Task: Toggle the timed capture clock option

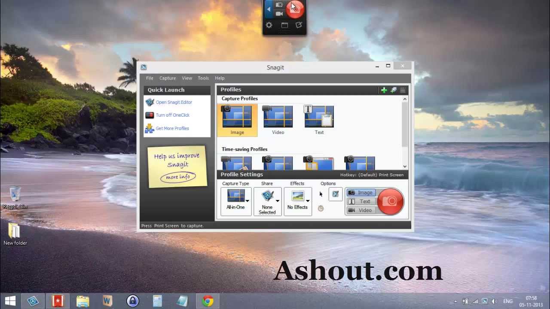Action: point(321,209)
